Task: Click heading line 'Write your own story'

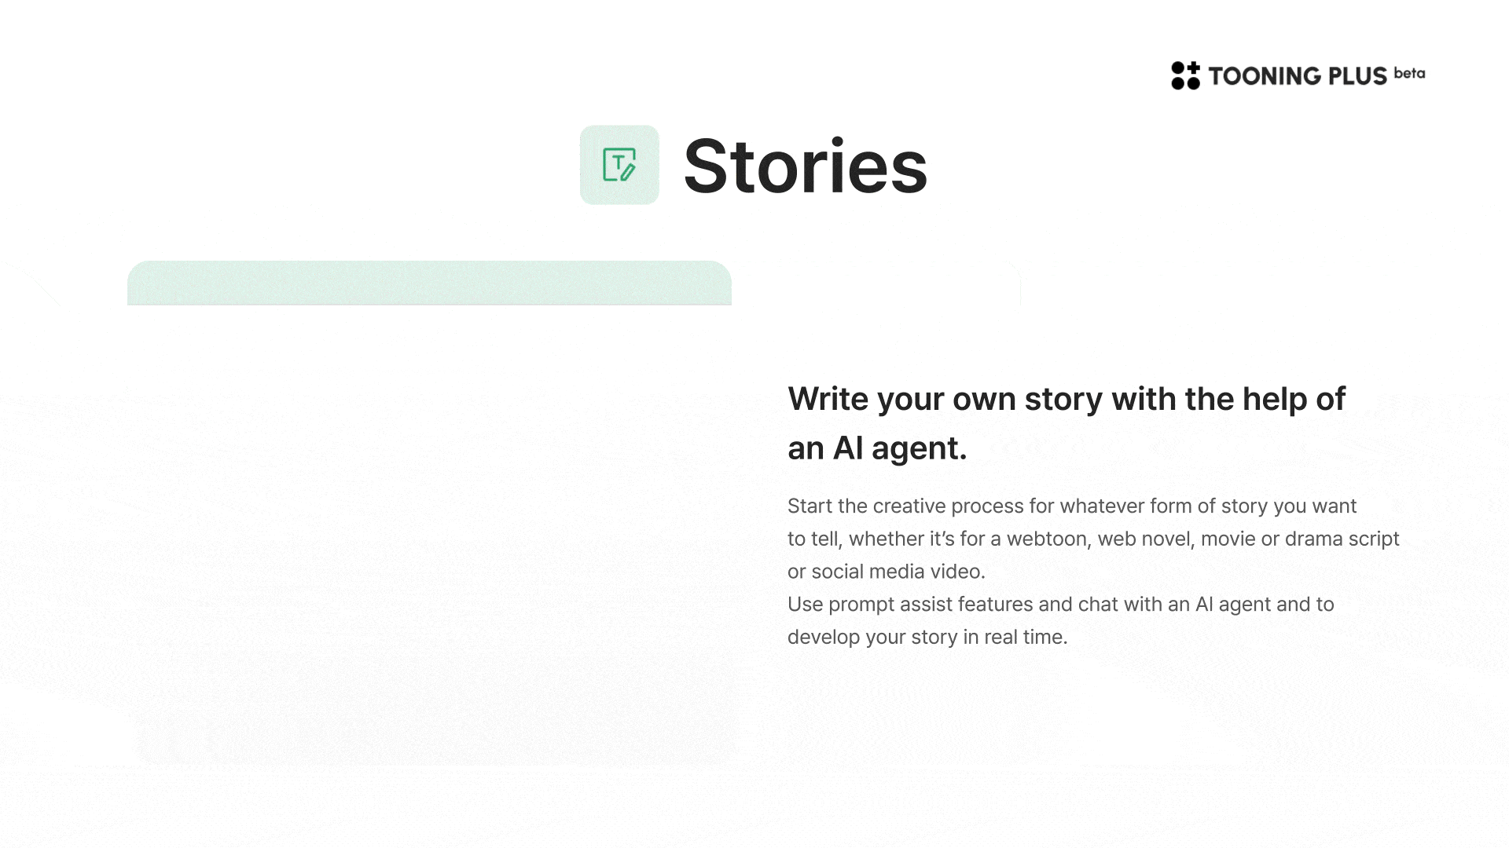Action: [1067, 399]
